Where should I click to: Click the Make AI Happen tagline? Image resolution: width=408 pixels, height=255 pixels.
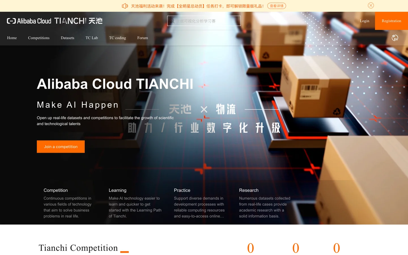click(x=78, y=105)
